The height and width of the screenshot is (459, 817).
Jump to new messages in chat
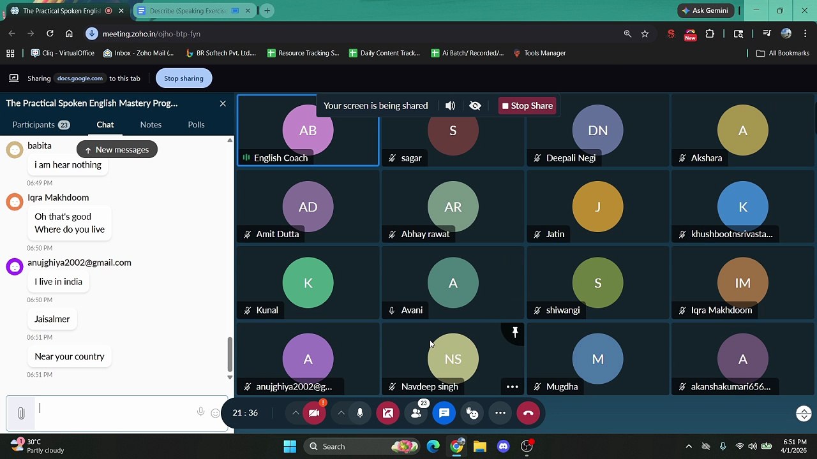click(117, 150)
